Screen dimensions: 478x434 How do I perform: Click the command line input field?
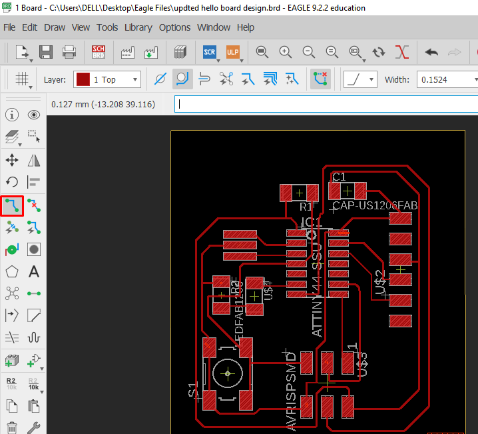click(326, 104)
